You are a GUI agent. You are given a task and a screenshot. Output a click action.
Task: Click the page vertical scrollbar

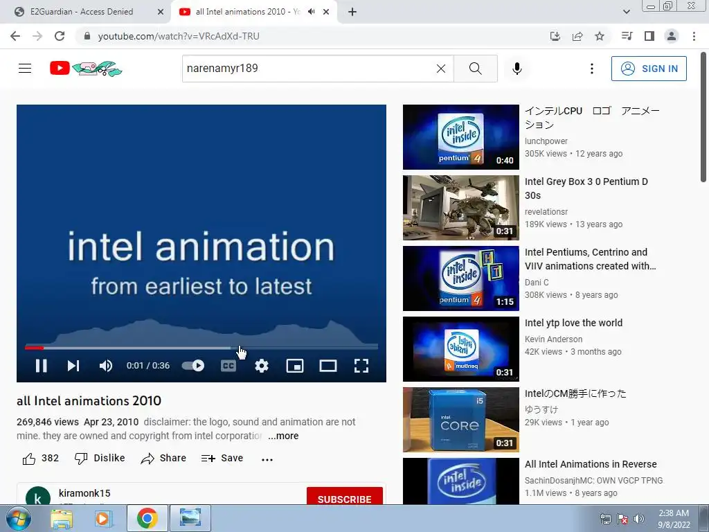coord(703,118)
